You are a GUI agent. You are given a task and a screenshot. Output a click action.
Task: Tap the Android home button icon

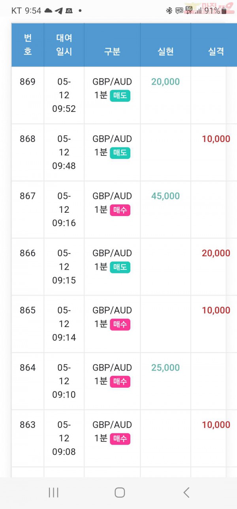tap(120, 492)
